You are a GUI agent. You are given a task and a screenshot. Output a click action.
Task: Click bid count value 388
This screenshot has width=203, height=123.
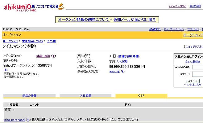pos(112,61)
